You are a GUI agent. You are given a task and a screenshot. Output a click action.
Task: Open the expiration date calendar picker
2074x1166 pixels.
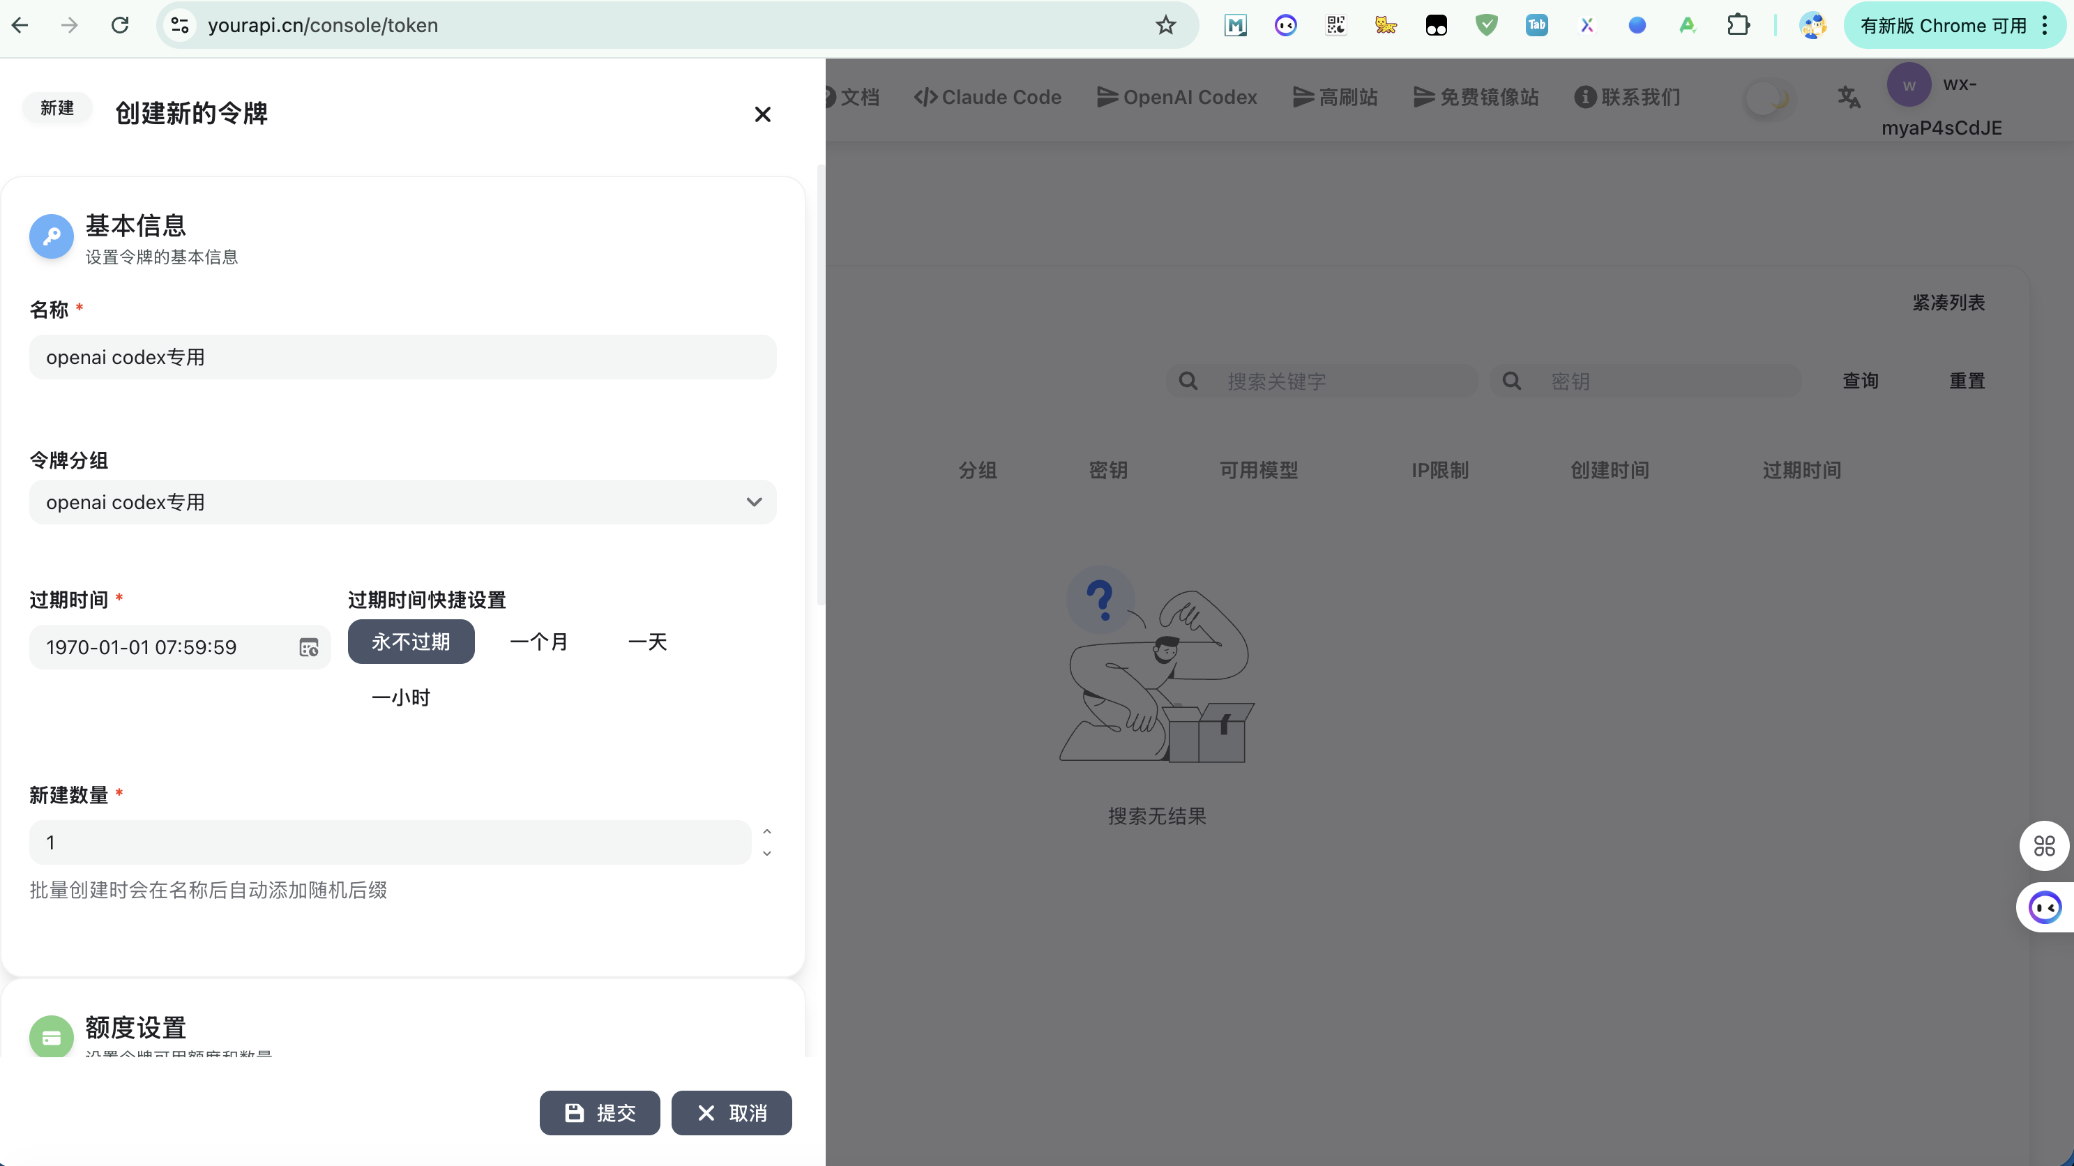(x=309, y=647)
